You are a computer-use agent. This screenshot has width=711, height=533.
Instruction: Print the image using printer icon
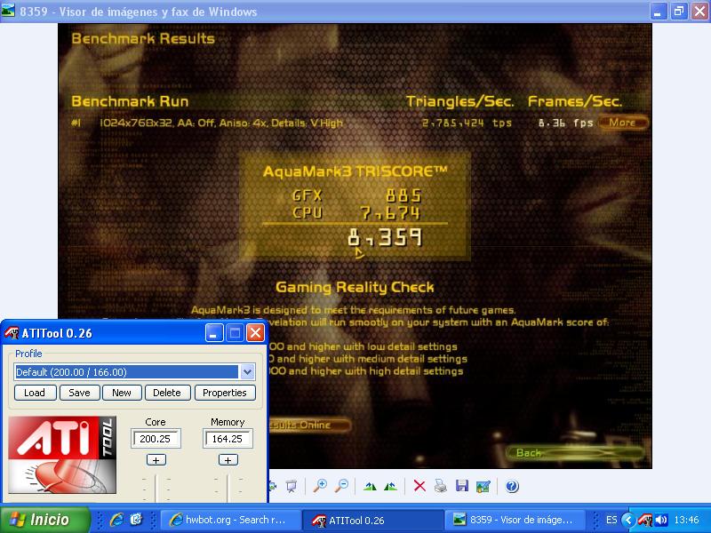(x=440, y=486)
